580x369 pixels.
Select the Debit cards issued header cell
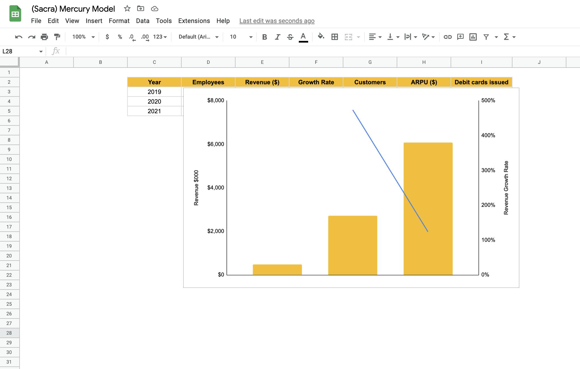481,82
